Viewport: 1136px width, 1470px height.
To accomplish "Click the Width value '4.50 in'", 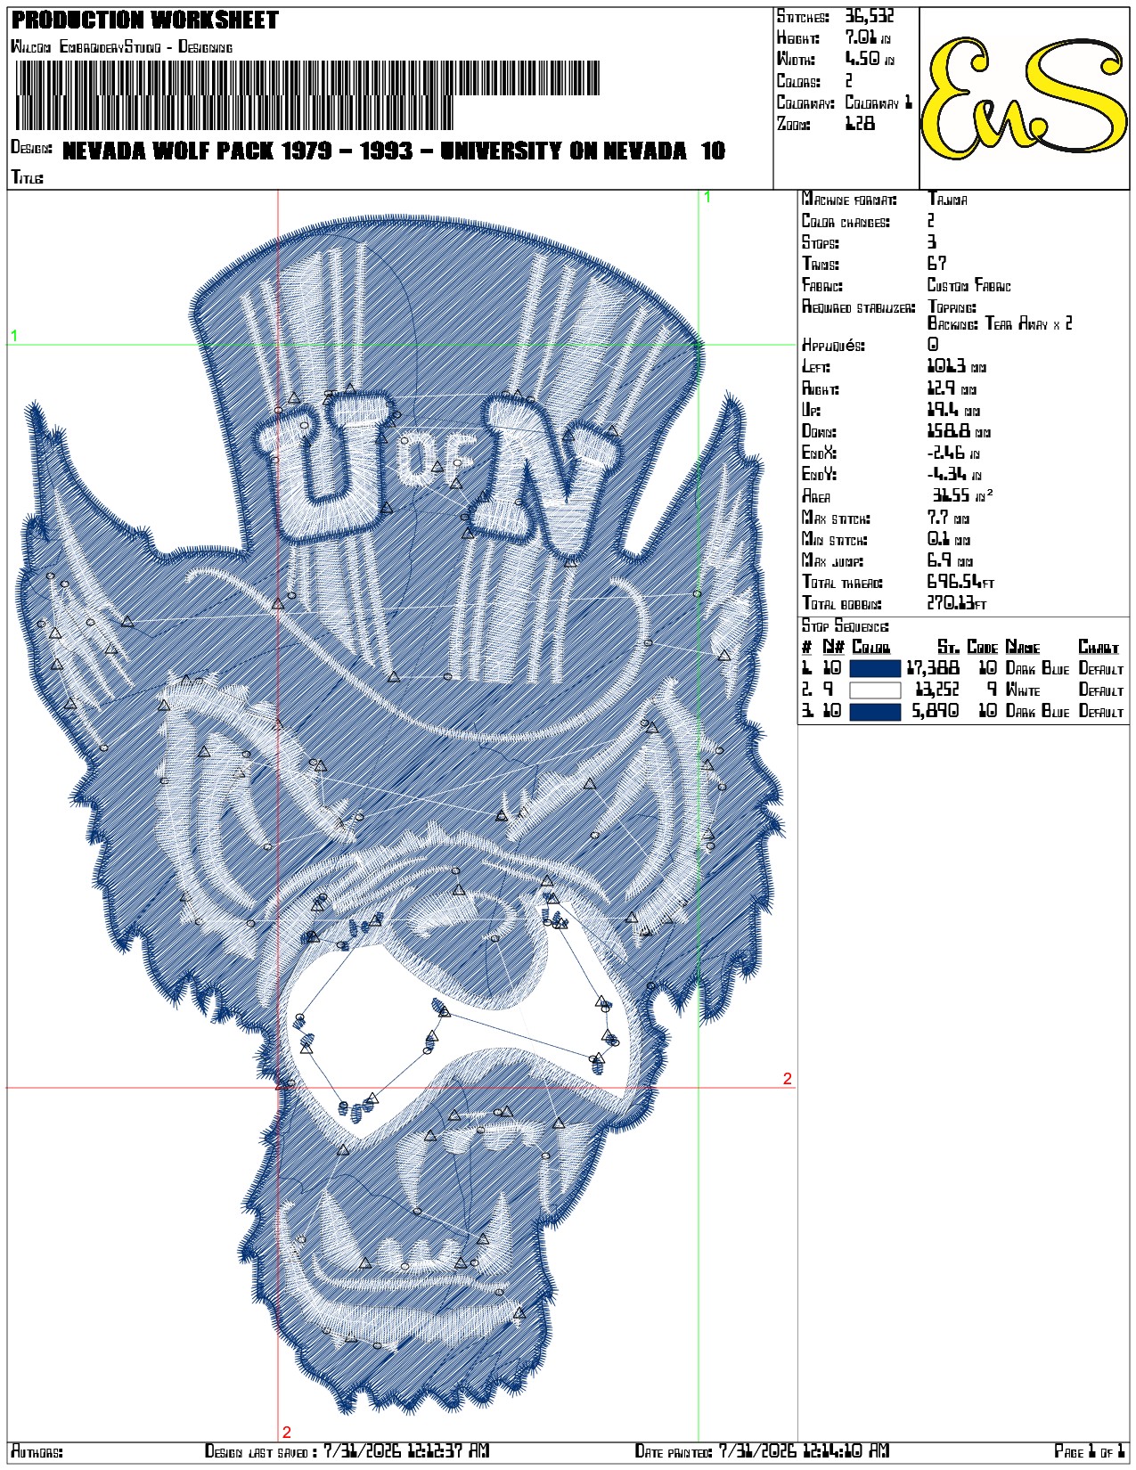I will (x=870, y=59).
